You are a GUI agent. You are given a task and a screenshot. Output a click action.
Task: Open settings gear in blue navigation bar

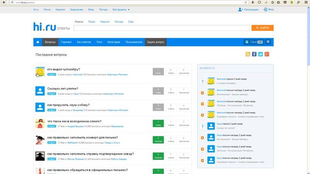pos(268,42)
